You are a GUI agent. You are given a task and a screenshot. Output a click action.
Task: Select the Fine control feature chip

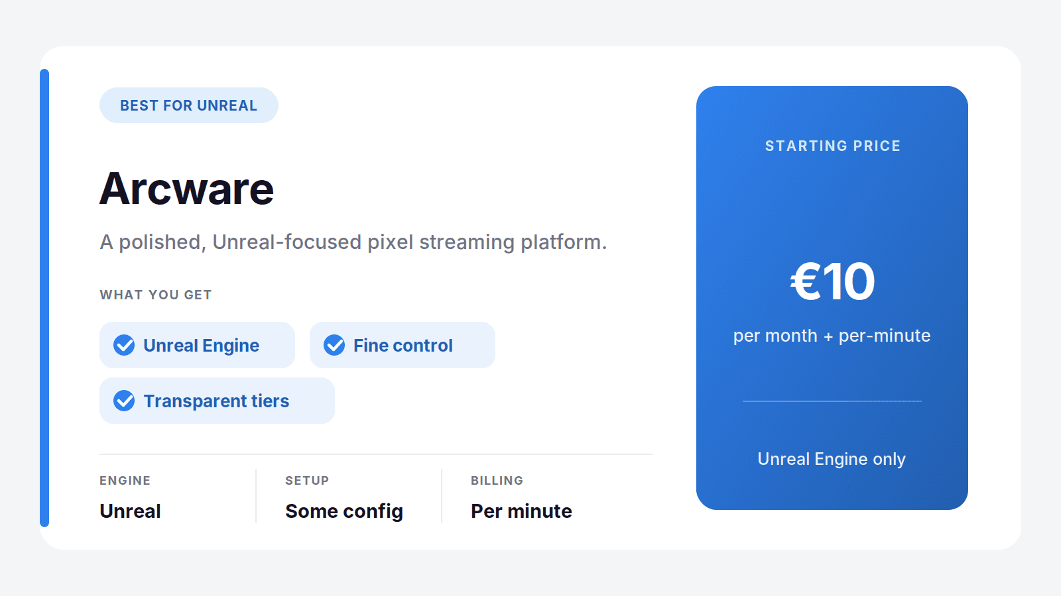coord(403,345)
